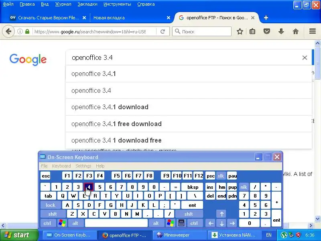The height and width of the screenshot is (241, 321).
Task: Click the space bar on On-Screen Keyboard
Action: (116, 223)
